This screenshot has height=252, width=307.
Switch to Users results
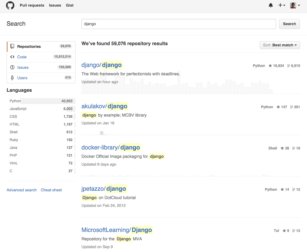pos(41,78)
